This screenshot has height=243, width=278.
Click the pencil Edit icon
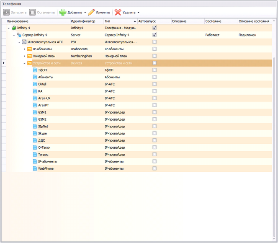pos(91,12)
